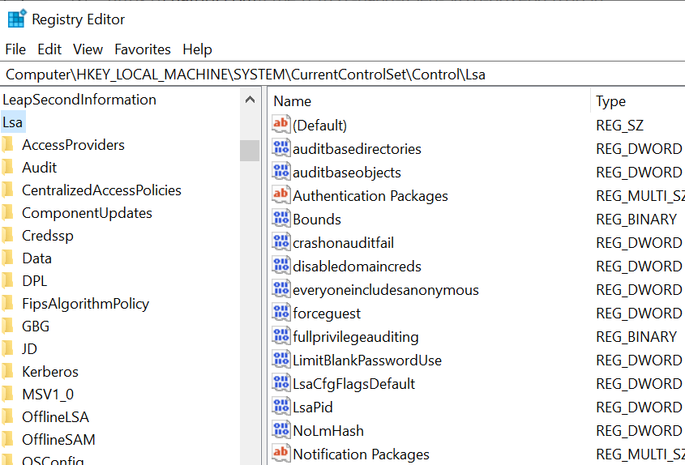Viewport: 685px width, 465px height.
Task: Select the crashonauditfail DWORD icon
Action: pyautogui.click(x=281, y=242)
